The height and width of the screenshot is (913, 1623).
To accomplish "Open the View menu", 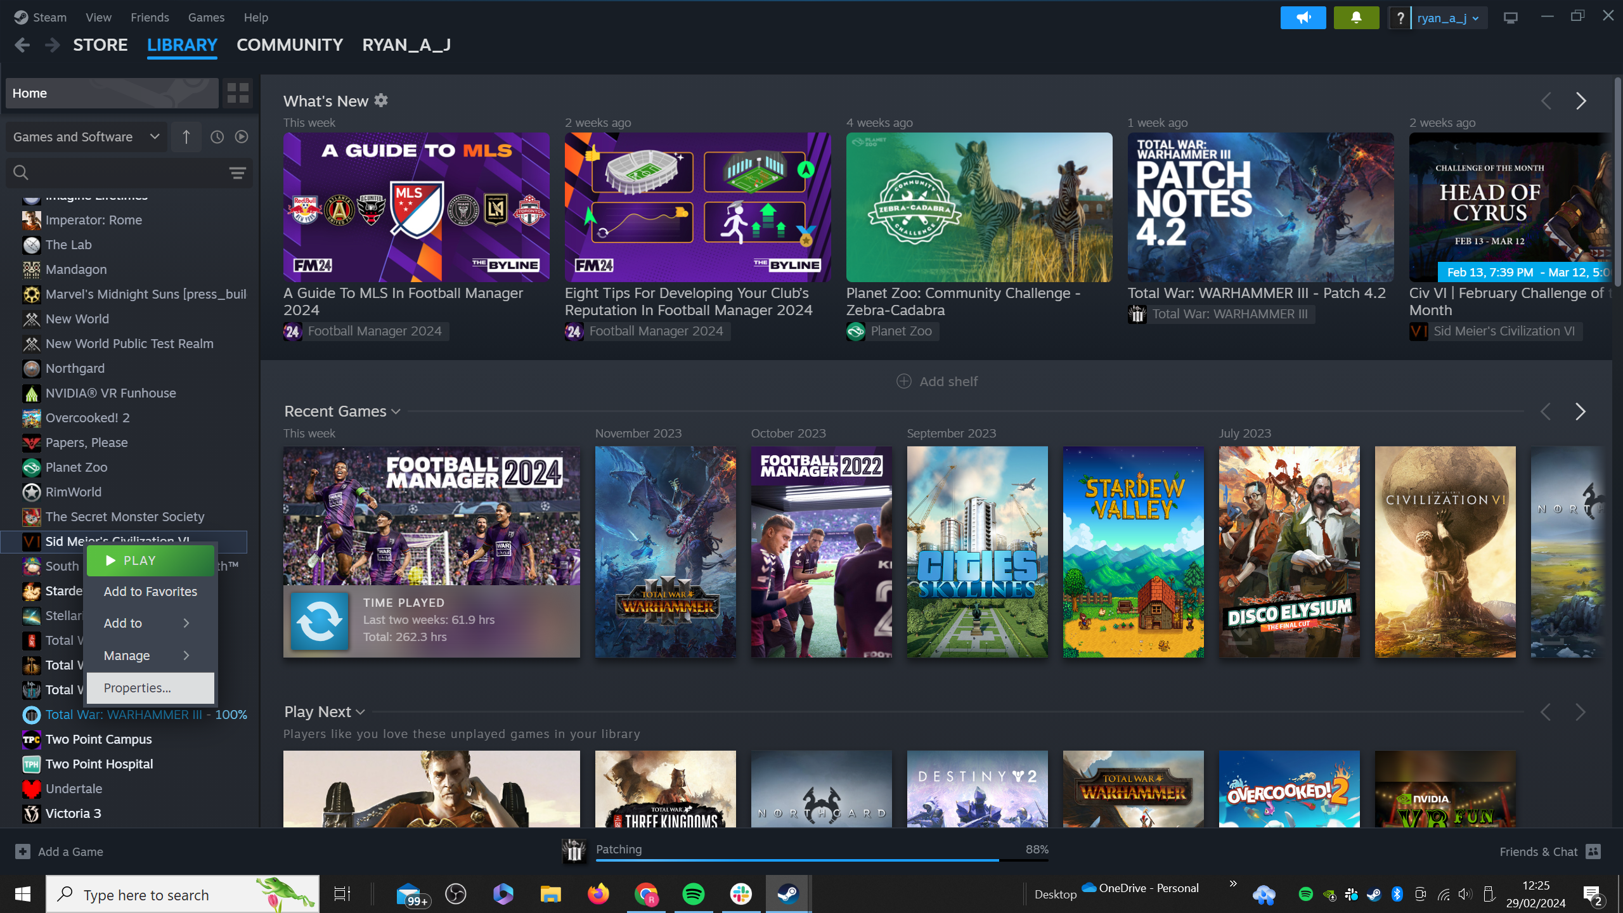I will 98,17.
